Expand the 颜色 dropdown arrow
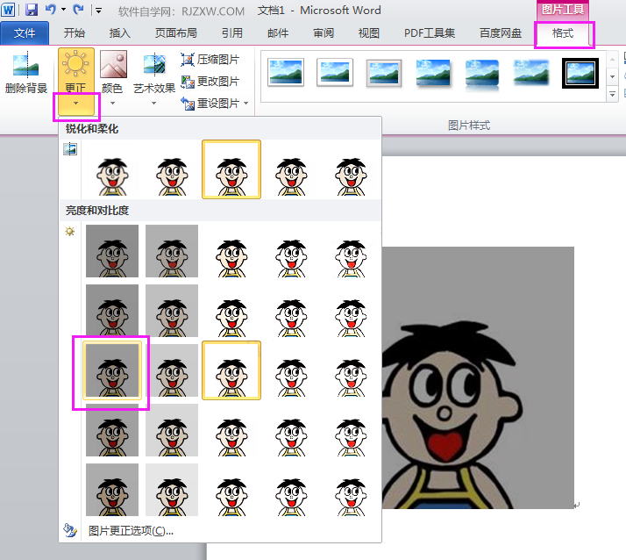Screen dimensions: 626x560 coord(112,103)
